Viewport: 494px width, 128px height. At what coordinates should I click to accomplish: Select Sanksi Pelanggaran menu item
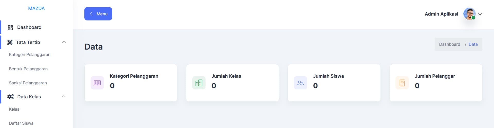[28, 83]
